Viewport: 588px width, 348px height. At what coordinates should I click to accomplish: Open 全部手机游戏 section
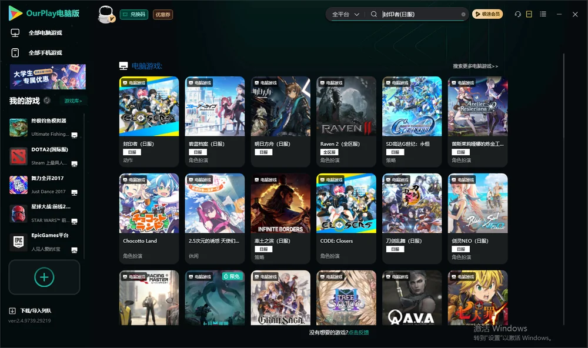coord(45,53)
